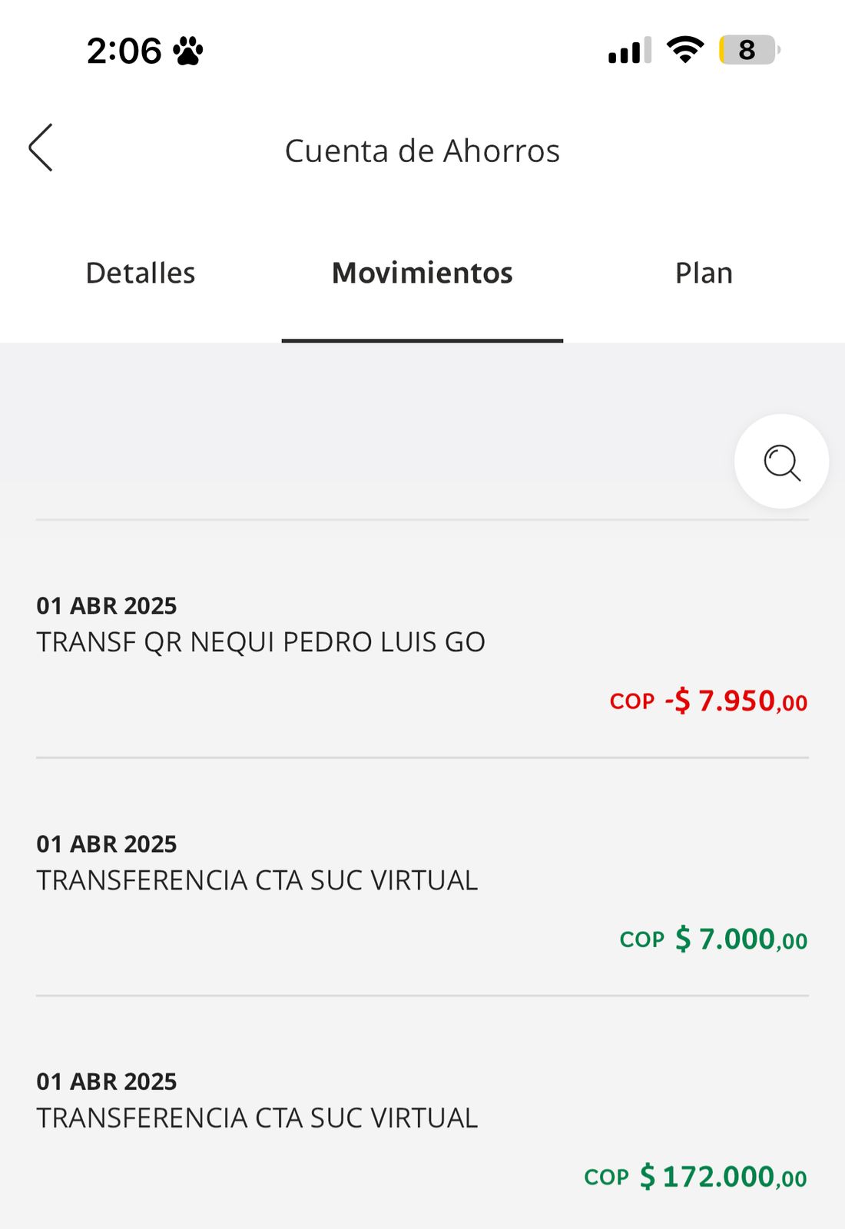Open the Plan tab
Screen dimensions: 845x1229
tap(704, 273)
